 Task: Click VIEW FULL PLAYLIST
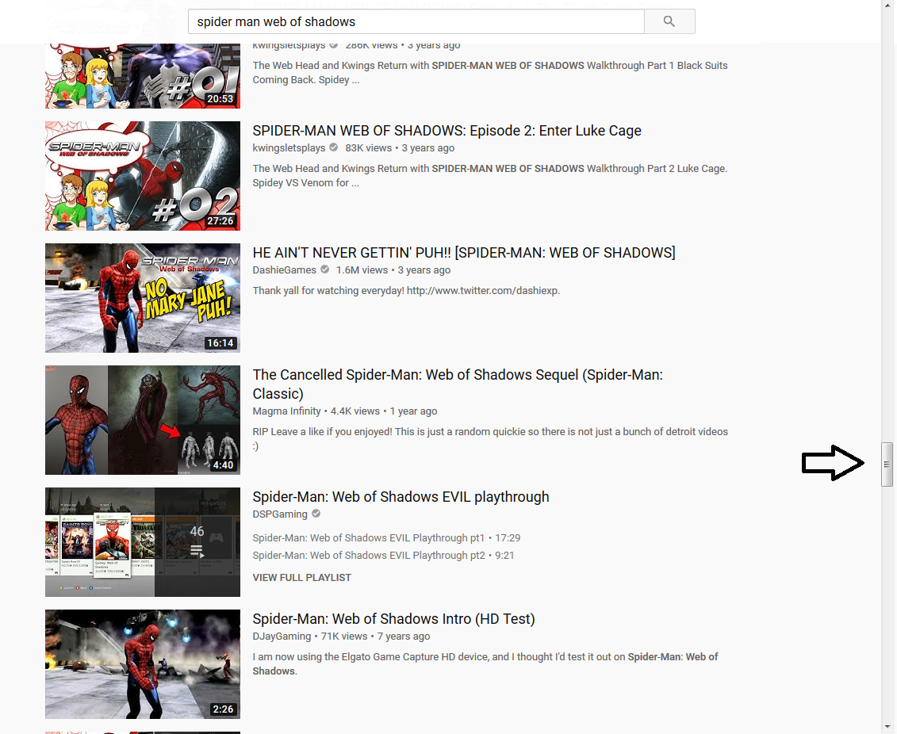click(302, 578)
